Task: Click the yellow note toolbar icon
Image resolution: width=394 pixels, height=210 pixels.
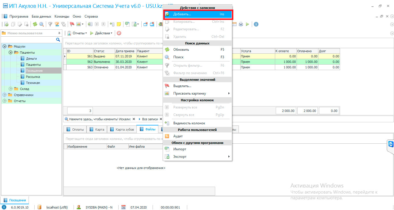Action: (x=119, y=24)
